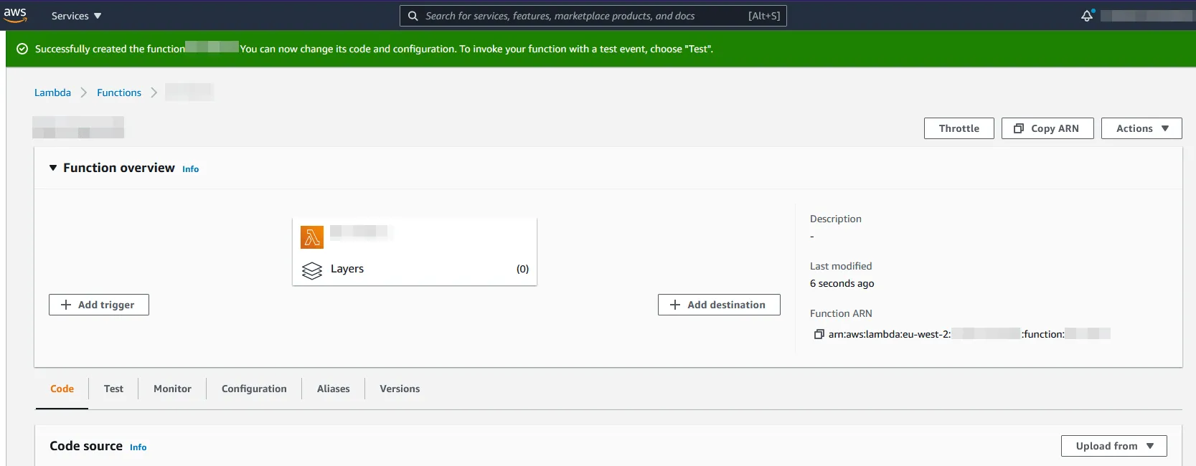Click the Throttle button

[x=959, y=128]
